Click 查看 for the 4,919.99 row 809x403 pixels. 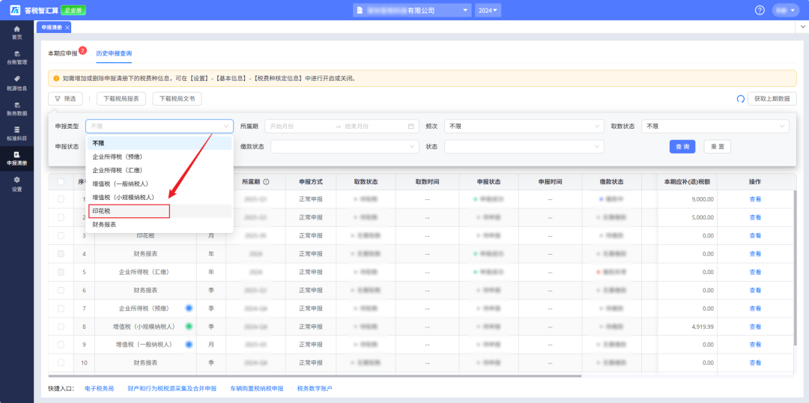(x=755, y=326)
